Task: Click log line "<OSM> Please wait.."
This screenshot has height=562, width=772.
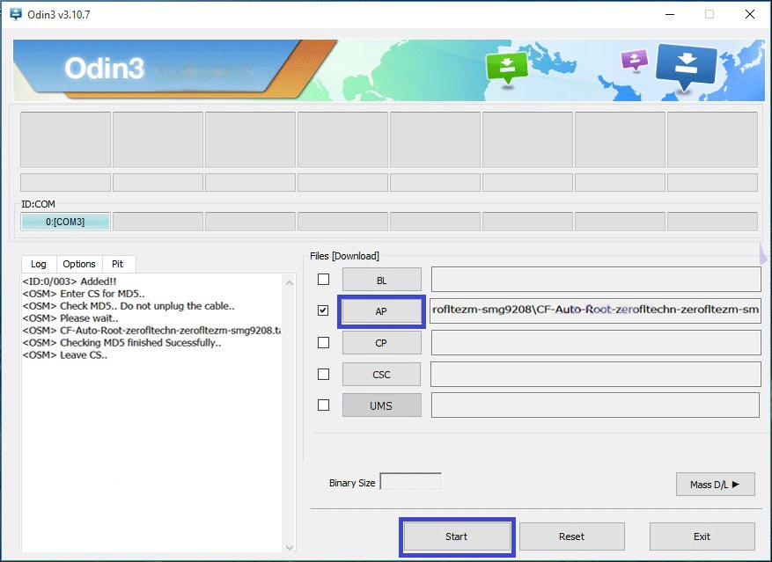Action: pos(70,318)
